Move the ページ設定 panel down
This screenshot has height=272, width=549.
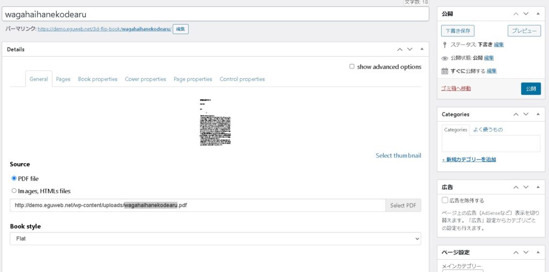coord(526,252)
